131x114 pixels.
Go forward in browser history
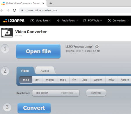[x=8, y=10]
